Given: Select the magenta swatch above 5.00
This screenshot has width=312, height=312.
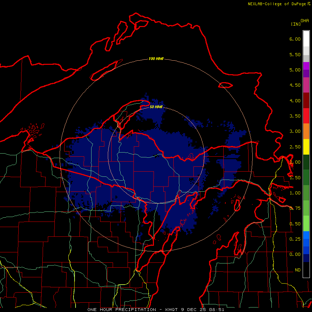Looking at the screenshot, I should coord(306,66).
